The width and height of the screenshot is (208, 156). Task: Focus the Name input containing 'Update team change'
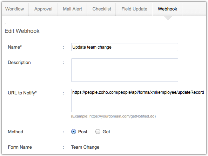[125, 47]
